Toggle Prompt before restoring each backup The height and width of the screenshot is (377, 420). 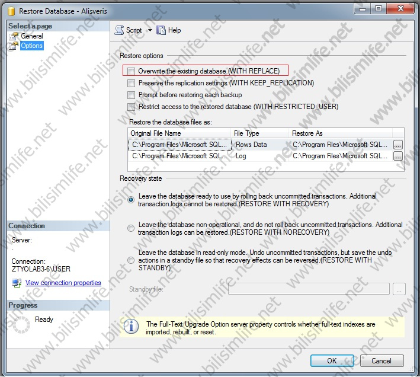click(x=132, y=95)
